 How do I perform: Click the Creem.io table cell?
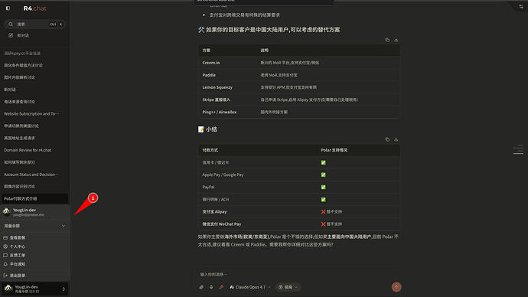211,63
